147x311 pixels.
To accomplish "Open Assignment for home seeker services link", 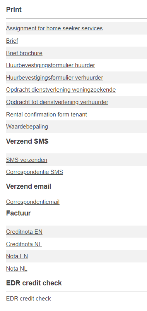I will (x=54, y=28).
